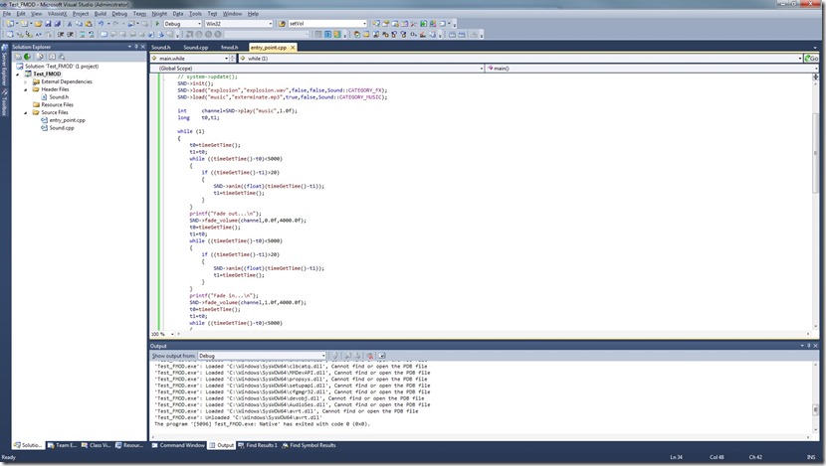The height and width of the screenshot is (466, 826).
Task: Click the setVol find combo box
Action: (x=327, y=24)
